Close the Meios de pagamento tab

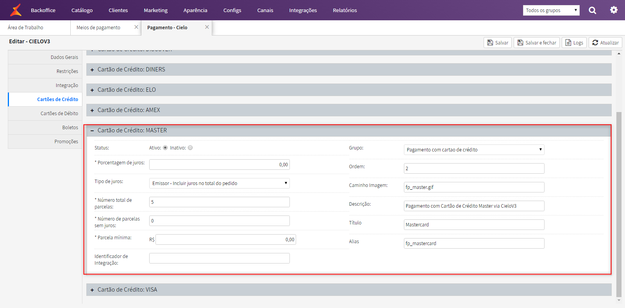136,27
